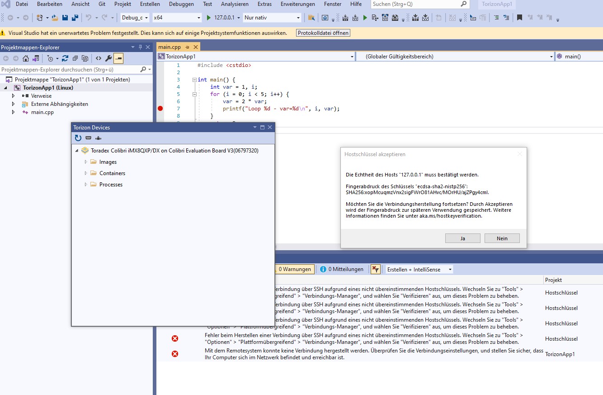Select main.cpp in Projektmappen-Explorer
Screen dimensions: 603x395
pos(42,112)
